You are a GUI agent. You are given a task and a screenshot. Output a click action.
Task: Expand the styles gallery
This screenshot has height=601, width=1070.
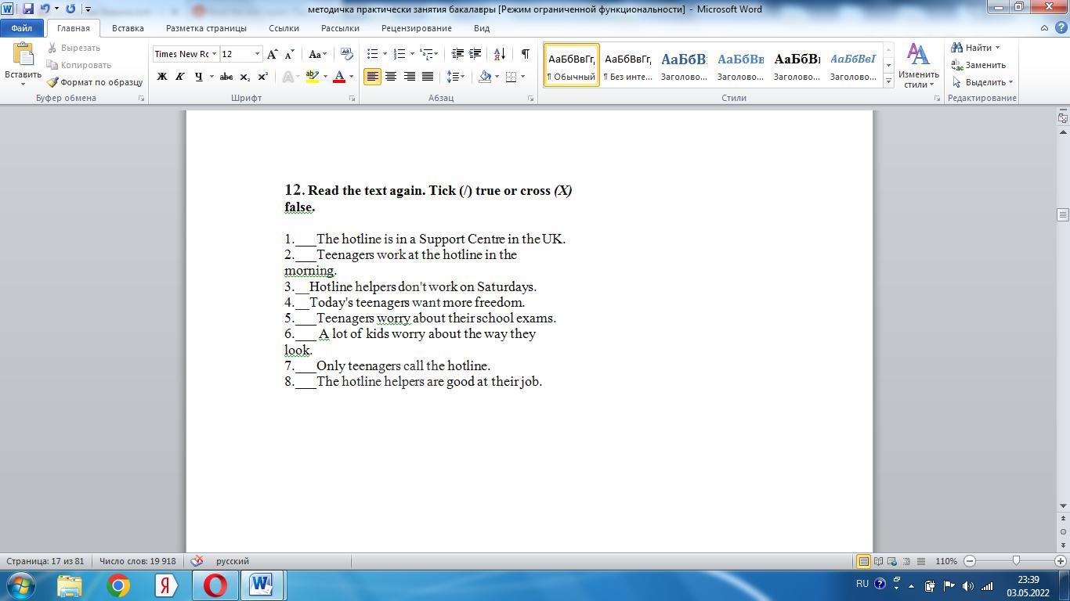click(x=888, y=81)
